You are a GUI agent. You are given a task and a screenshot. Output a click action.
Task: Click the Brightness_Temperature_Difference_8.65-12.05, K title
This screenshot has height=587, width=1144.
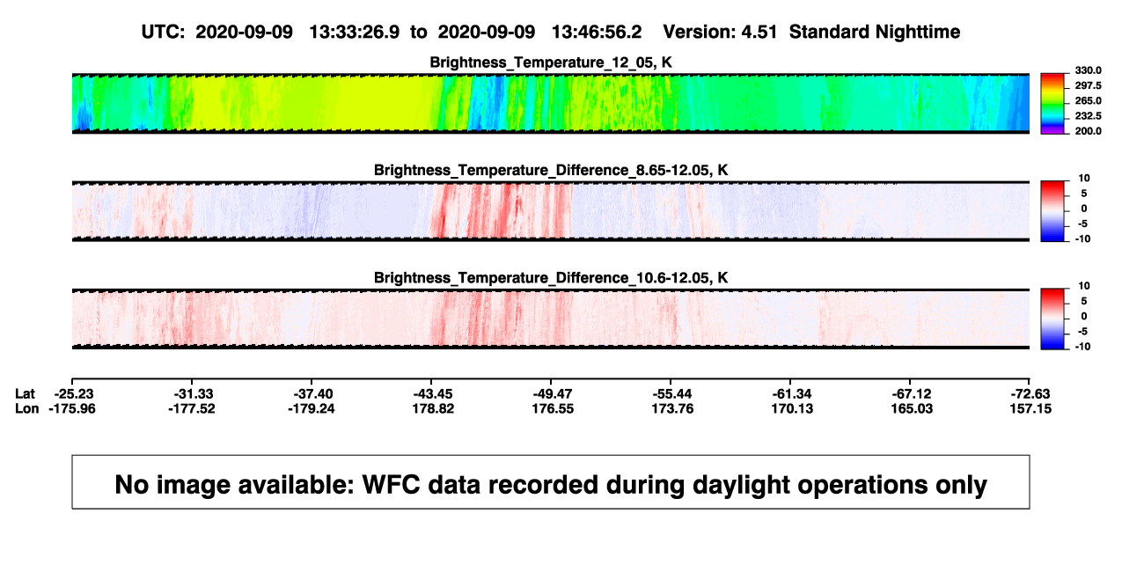click(551, 170)
